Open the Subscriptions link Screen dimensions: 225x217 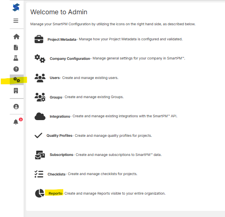[61, 155]
